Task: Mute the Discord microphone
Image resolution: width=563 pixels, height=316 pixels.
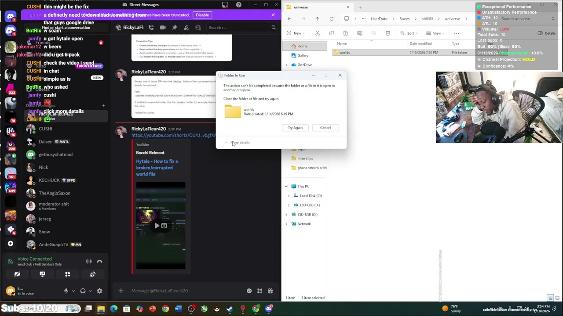Action: point(66,291)
